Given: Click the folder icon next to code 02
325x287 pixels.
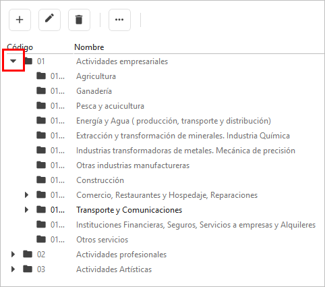Looking at the screenshot, I should point(28,255).
